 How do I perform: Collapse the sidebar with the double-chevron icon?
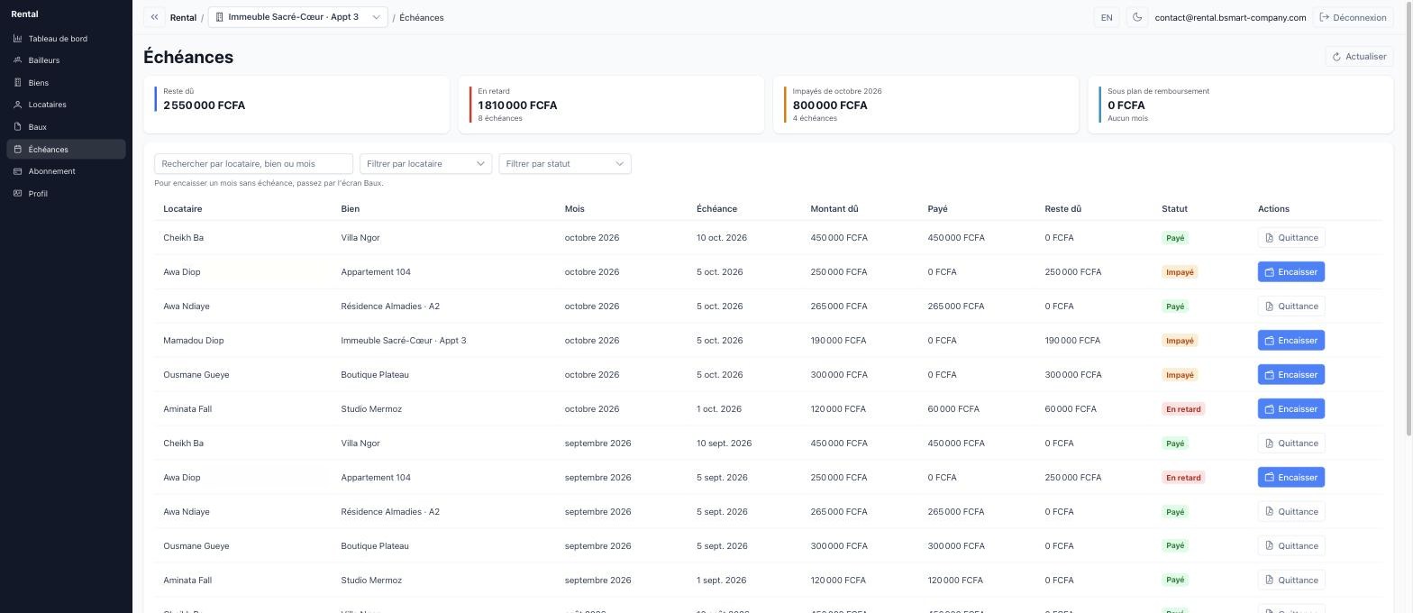pyautogui.click(x=154, y=17)
